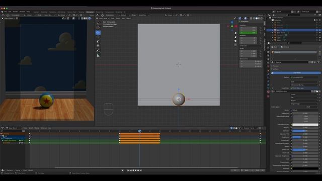Viewport: 322px width, 181px height.
Task: Click the Specular value slider
Action: (305, 131)
